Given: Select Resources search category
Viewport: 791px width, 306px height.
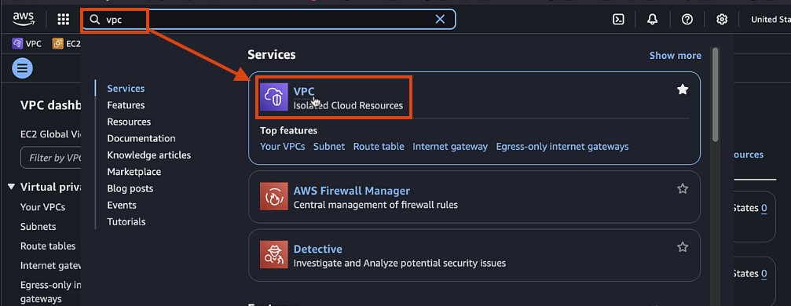Looking at the screenshot, I should coord(129,122).
